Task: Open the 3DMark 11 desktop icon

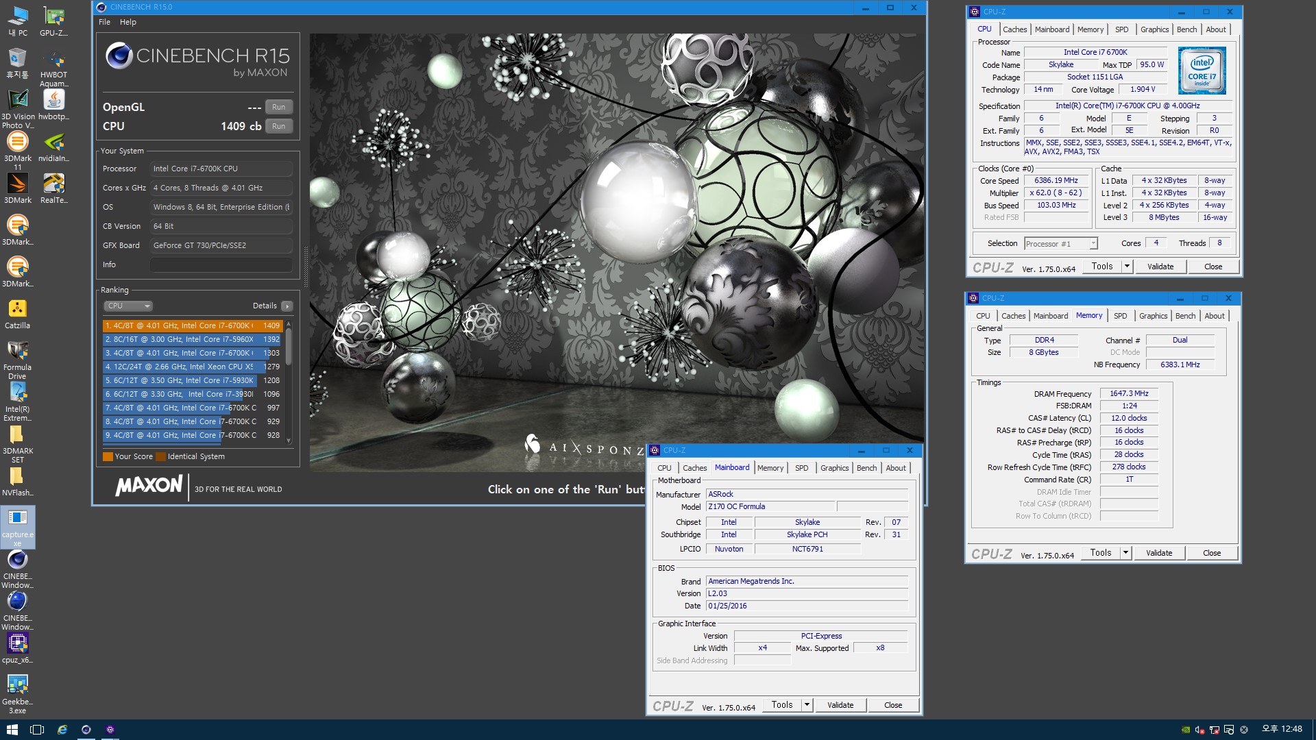Action: [17, 150]
